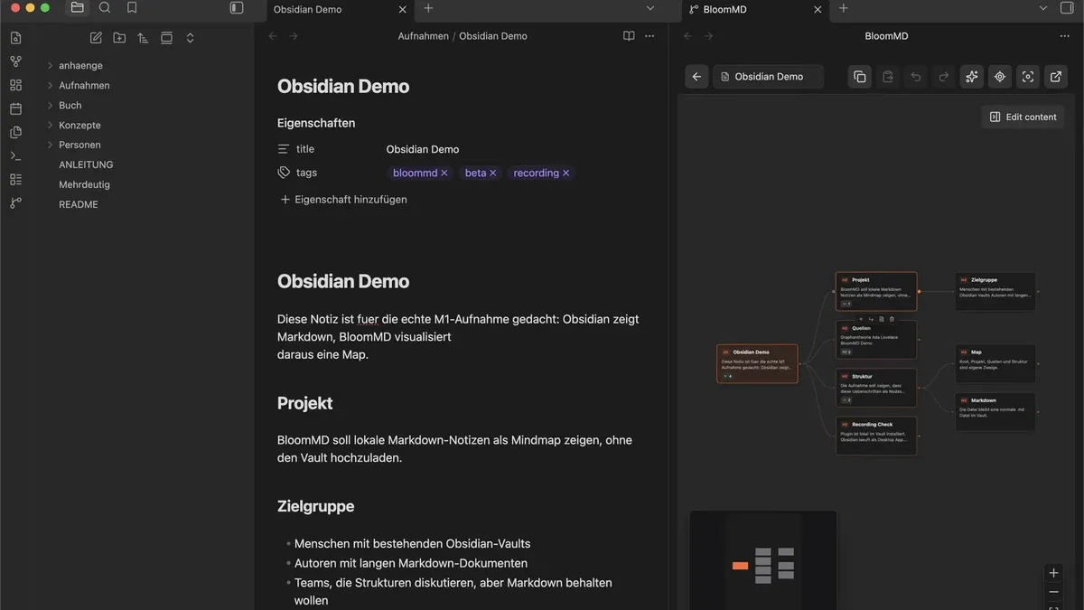Redo change in BloomMD
This screenshot has height=610, width=1084.
944,77
